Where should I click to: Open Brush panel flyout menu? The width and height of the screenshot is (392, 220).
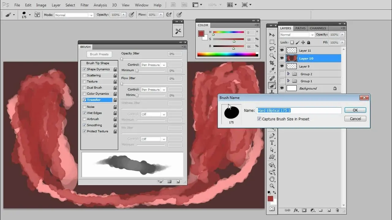[184, 47]
